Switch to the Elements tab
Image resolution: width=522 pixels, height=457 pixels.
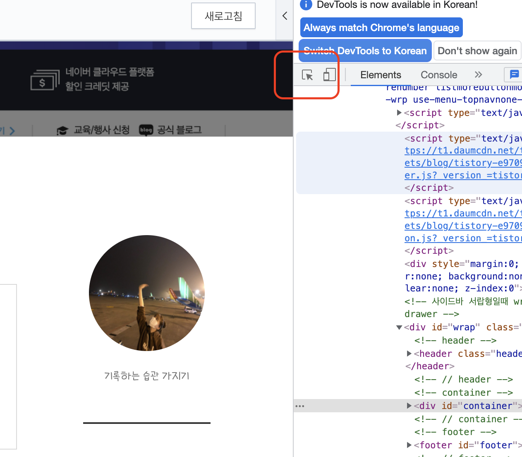pyautogui.click(x=381, y=75)
